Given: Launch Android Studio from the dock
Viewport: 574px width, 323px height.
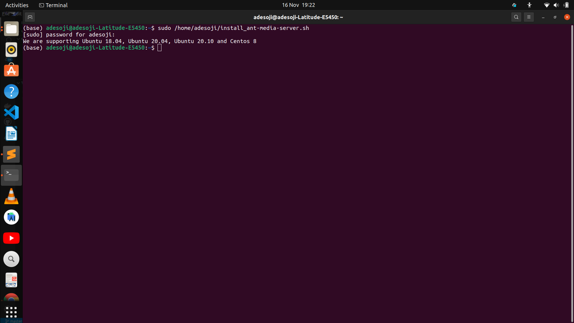Looking at the screenshot, I should tap(11, 217).
